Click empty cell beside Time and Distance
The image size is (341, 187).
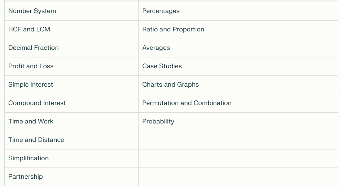(238, 140)
